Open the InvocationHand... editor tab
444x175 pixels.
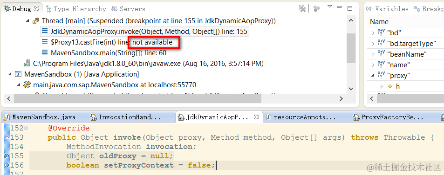(x=125, y=117)
